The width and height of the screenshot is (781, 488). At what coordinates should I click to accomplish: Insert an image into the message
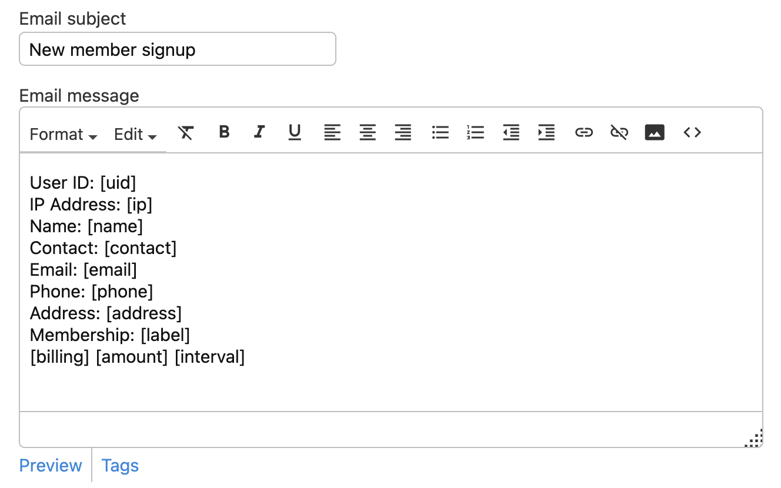[x=655, y=133]
